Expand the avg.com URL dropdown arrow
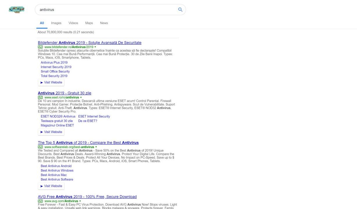The width and height of the screenshot is (357, 209). (x=80, y=201)
